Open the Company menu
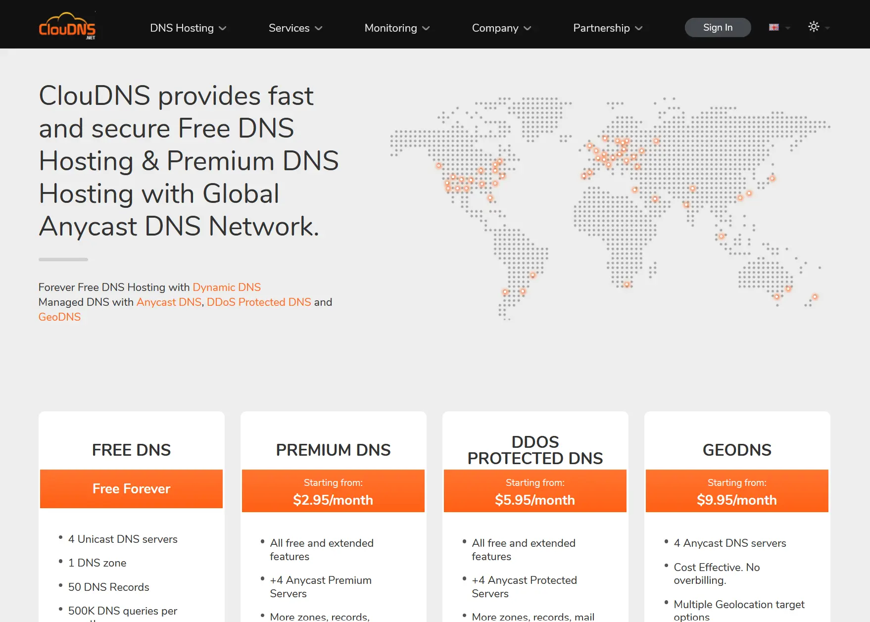Screen dimensions: 870x622 (501, 28)
